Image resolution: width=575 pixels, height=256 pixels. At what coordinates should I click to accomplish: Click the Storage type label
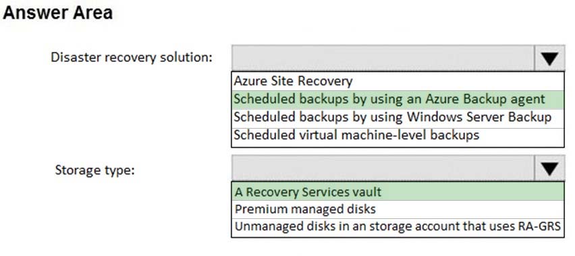(x=95, y=170)
